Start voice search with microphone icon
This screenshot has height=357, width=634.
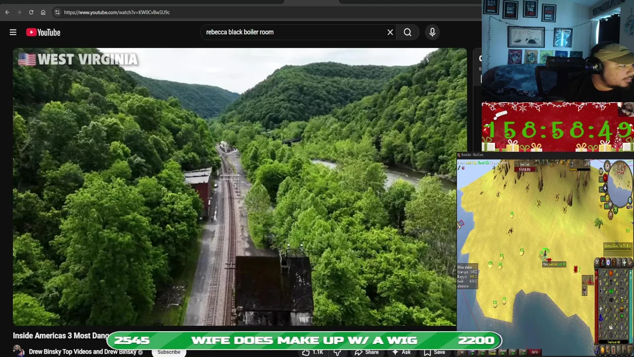432,32
